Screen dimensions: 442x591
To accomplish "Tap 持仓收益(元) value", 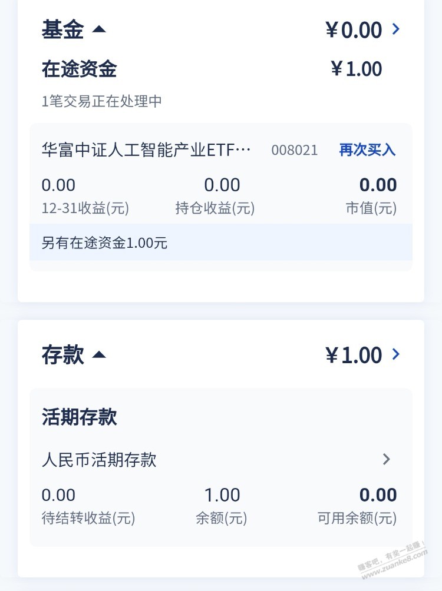I will point(222,185).
